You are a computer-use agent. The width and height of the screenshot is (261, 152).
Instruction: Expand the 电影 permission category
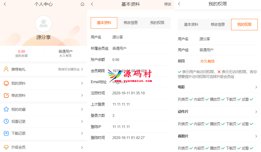click(x=256, y=87)
